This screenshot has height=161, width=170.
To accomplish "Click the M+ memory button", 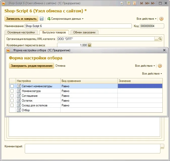I will pos(148,3).
